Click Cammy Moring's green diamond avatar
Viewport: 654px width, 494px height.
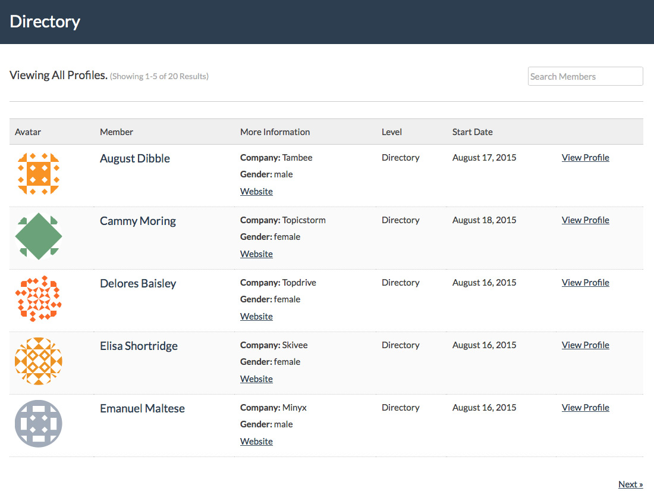(39, 236)
